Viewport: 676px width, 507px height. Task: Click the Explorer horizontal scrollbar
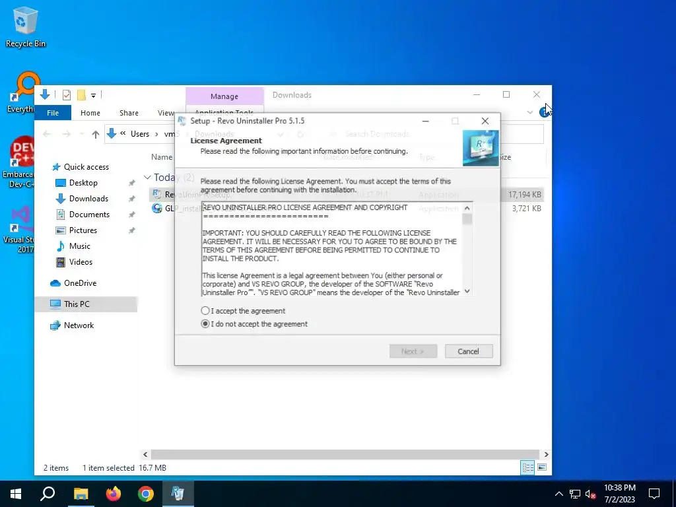345,454
